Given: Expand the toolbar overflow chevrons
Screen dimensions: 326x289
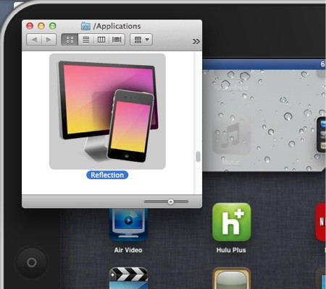Looking at the screenshot, I should 196,42.
